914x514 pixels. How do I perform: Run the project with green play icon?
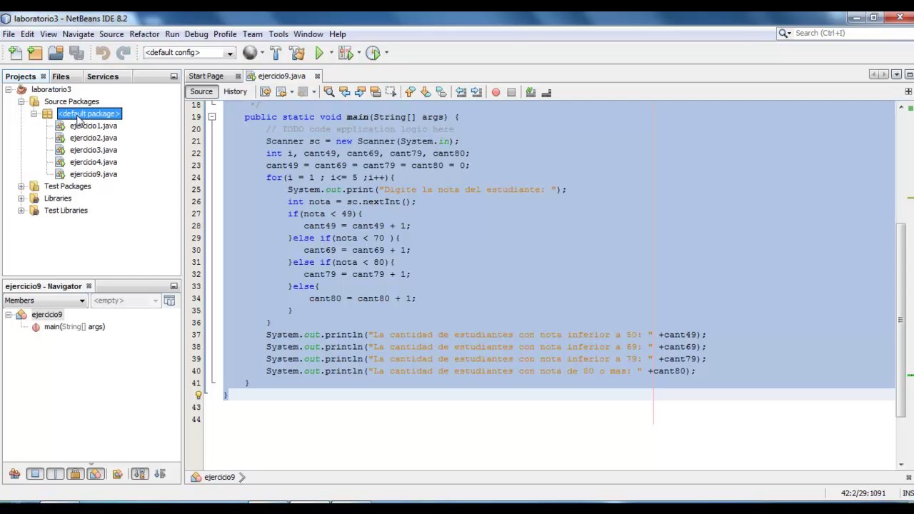tap(319, 53)
